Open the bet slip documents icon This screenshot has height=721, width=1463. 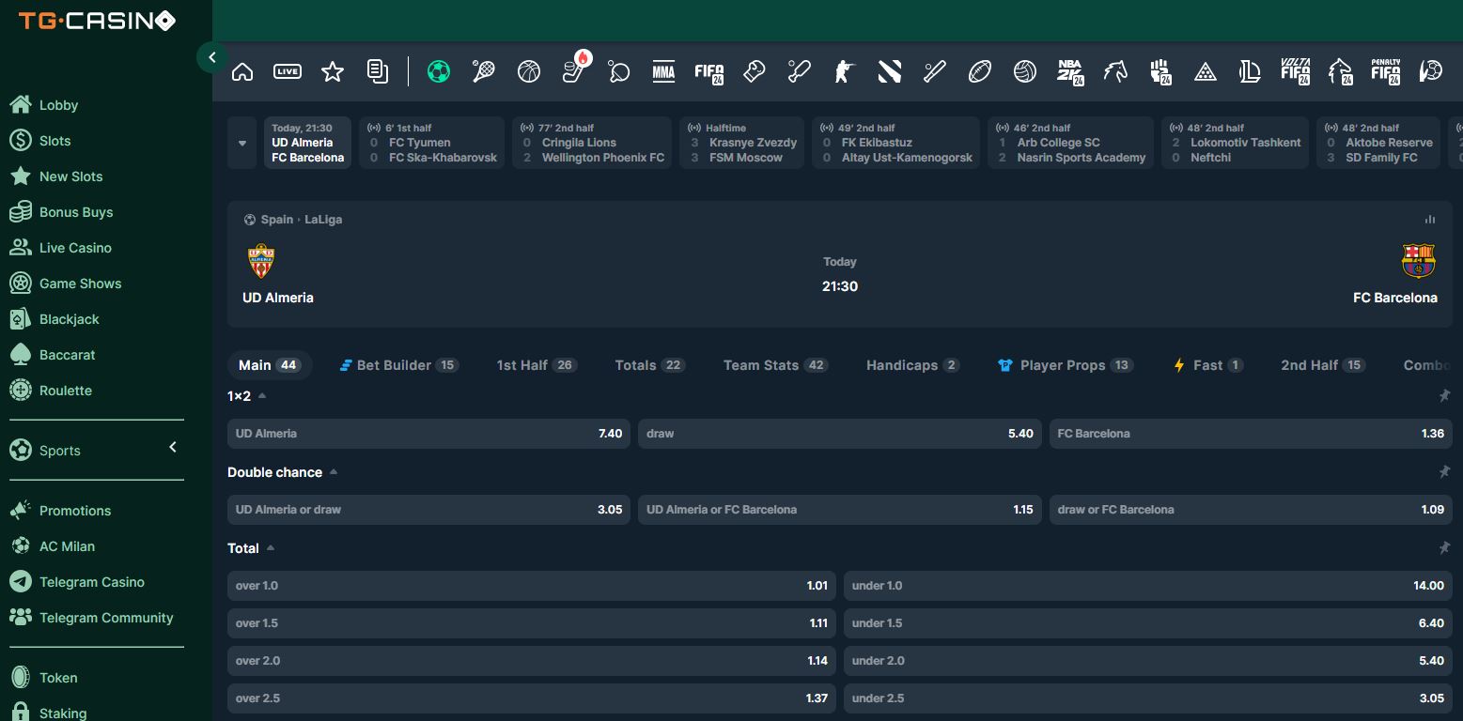coord(378,71)
